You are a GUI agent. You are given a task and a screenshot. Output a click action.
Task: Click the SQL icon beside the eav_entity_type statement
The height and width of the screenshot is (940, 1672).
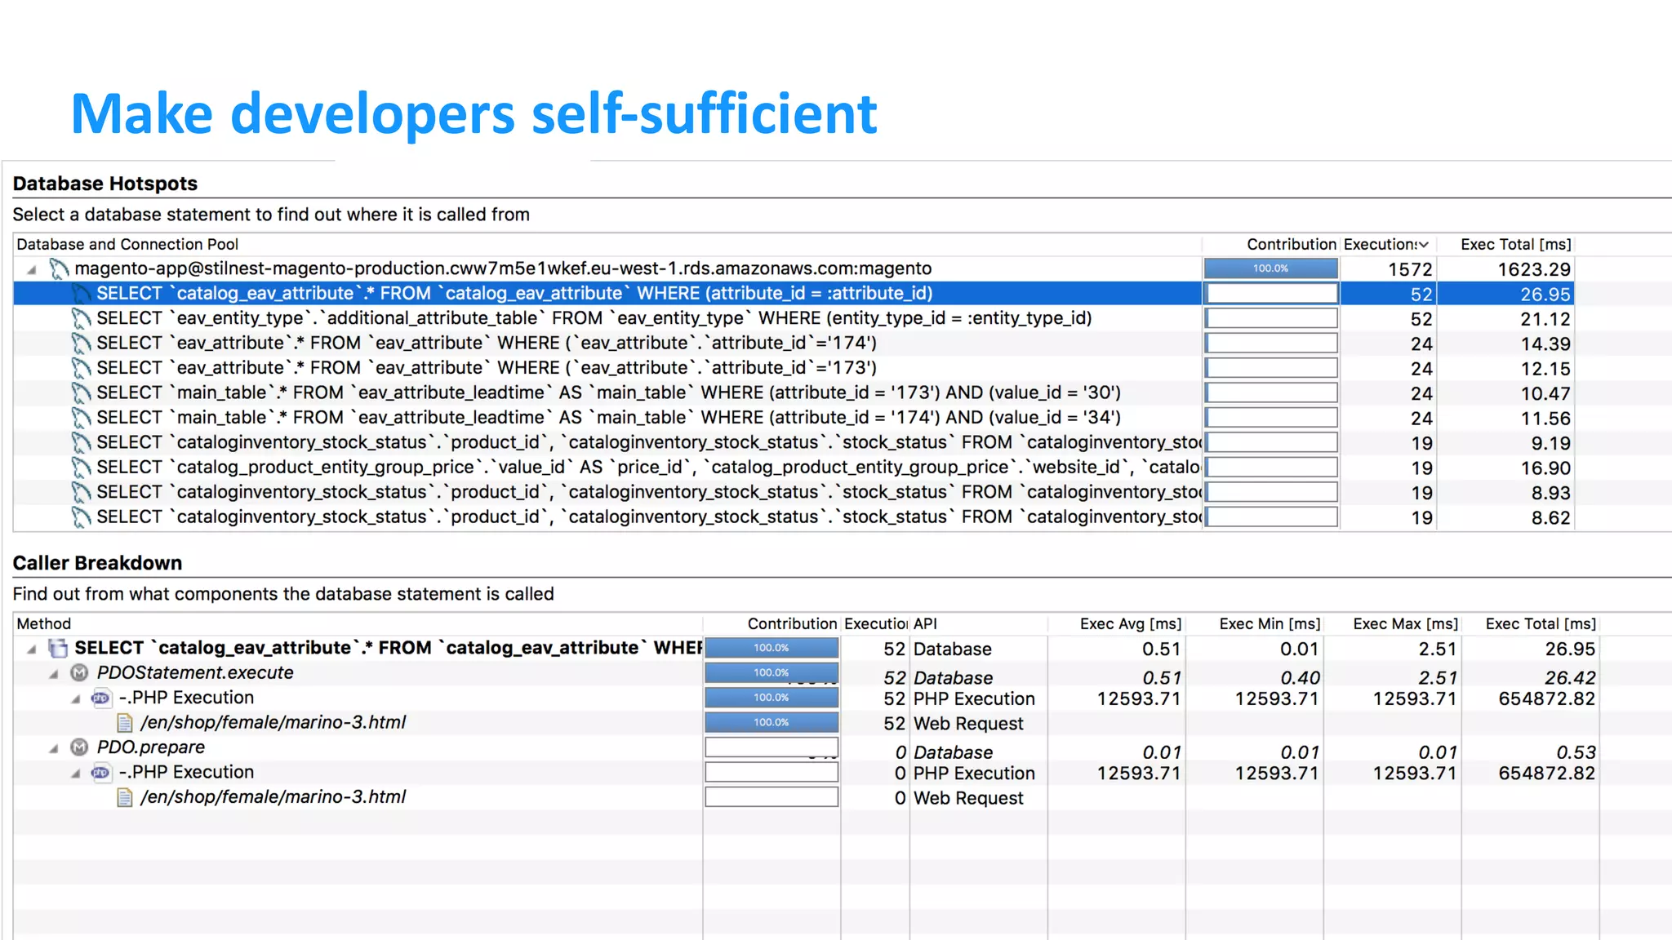(81, 318)
